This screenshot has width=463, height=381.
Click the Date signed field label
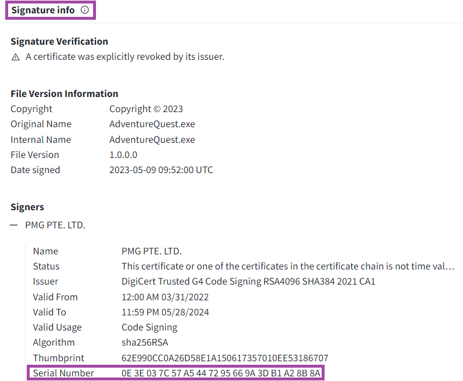coord(35,170)
